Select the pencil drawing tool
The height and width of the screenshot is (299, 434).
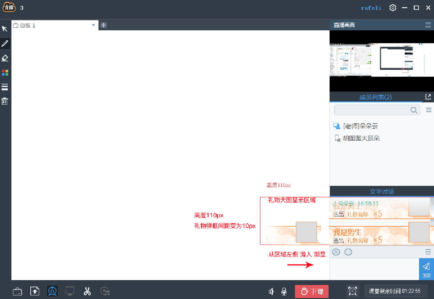(x=5, y=43)
